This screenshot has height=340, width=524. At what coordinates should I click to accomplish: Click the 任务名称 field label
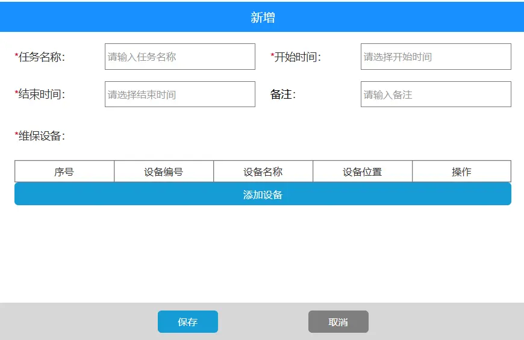tap(42, 57)
